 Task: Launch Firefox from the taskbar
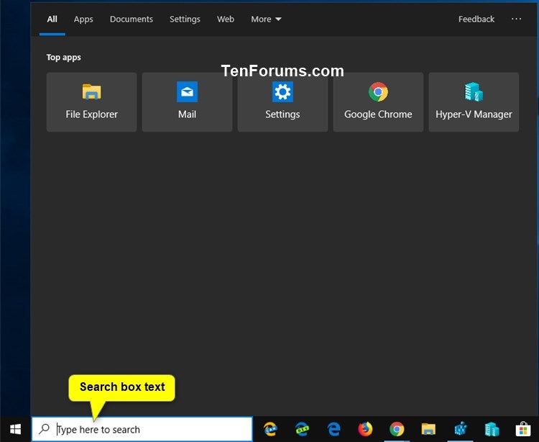[x=365, y=429]
